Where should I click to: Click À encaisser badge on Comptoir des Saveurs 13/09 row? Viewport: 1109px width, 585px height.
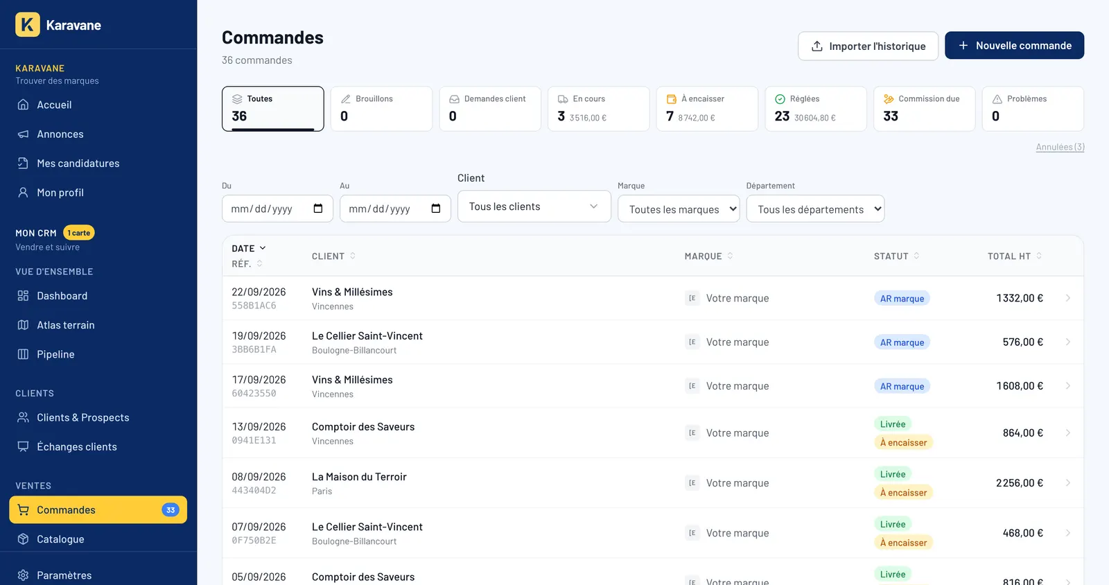click(903, 442)
